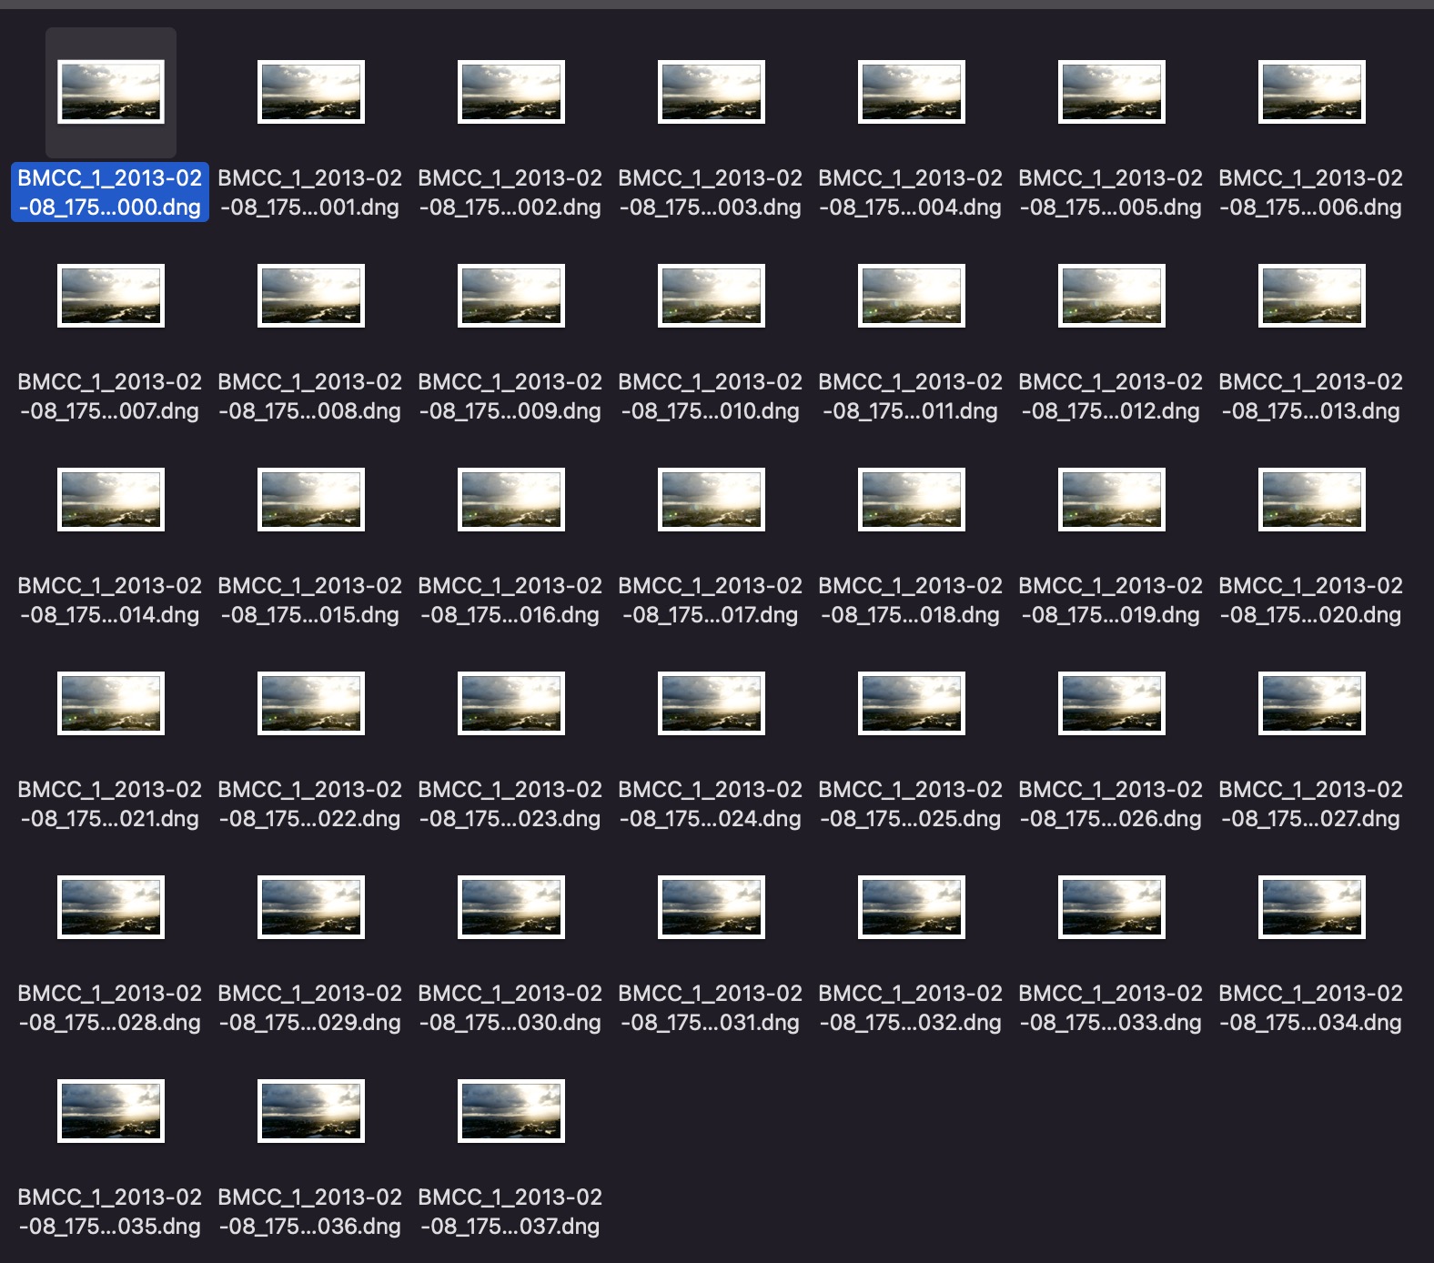Click the file name ending 020.dng
1434x1263 pixels.
1311,601
